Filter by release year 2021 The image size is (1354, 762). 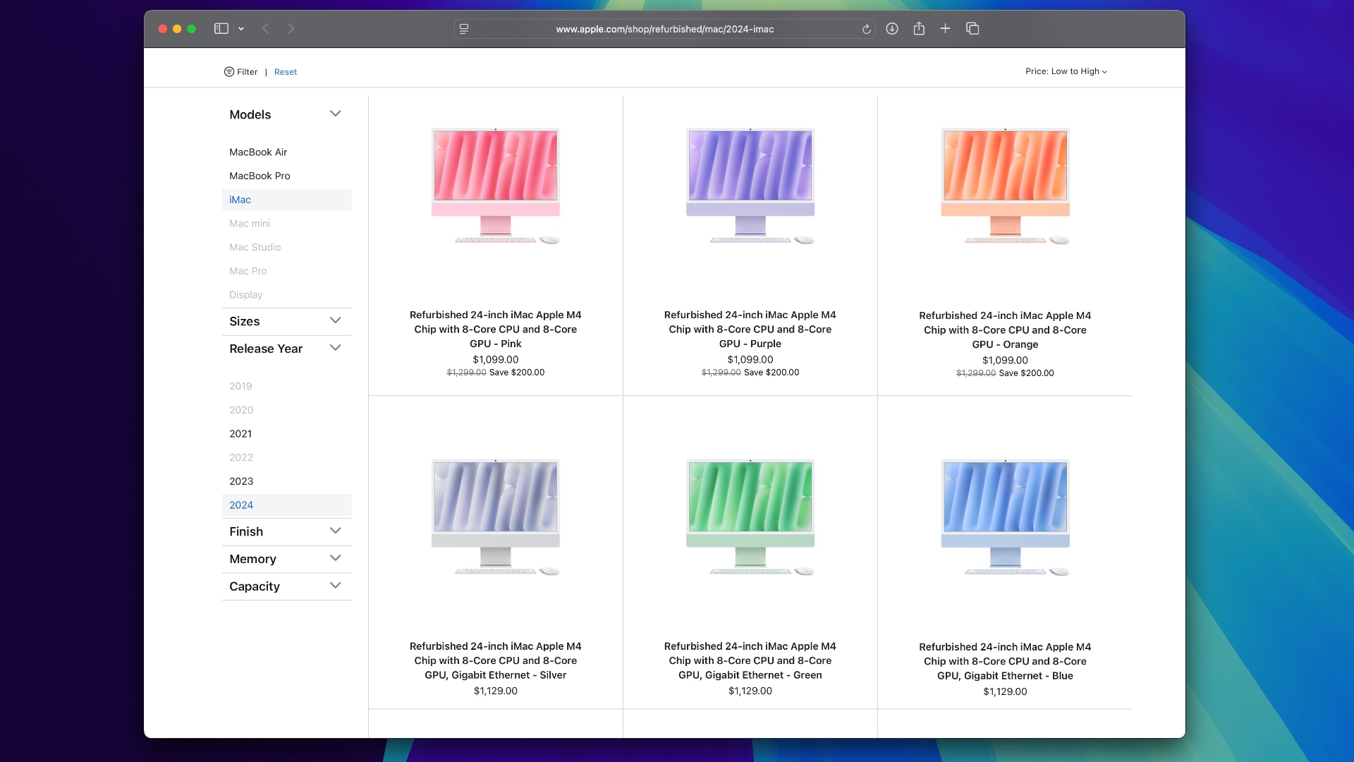[240, 434]
